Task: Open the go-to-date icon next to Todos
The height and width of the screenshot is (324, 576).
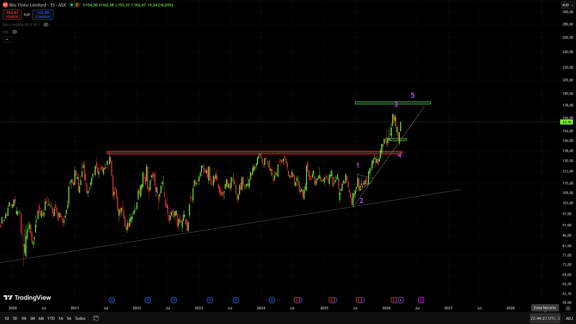Action: click(95, 318)
